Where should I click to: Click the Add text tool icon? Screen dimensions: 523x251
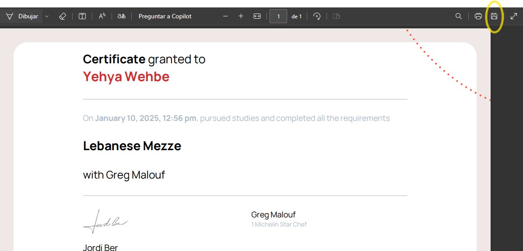pos(82,17)
